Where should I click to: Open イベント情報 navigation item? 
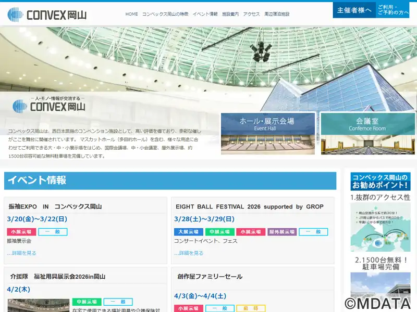click(205, 14)
